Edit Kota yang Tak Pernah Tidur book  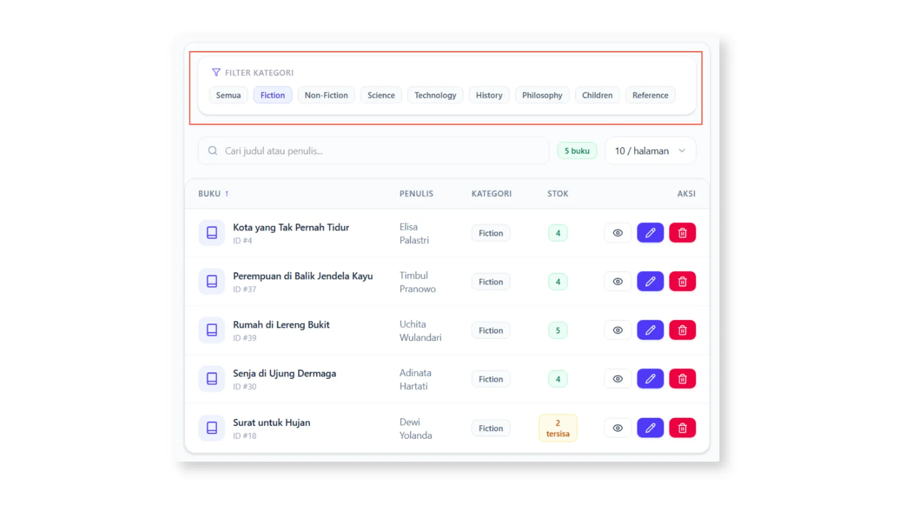pyautogui.click(x=650, y=233)
